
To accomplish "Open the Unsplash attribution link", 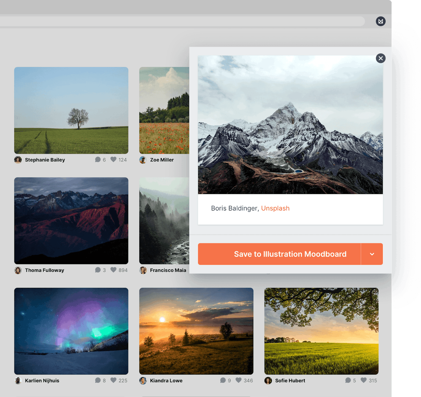I will 275,208.
